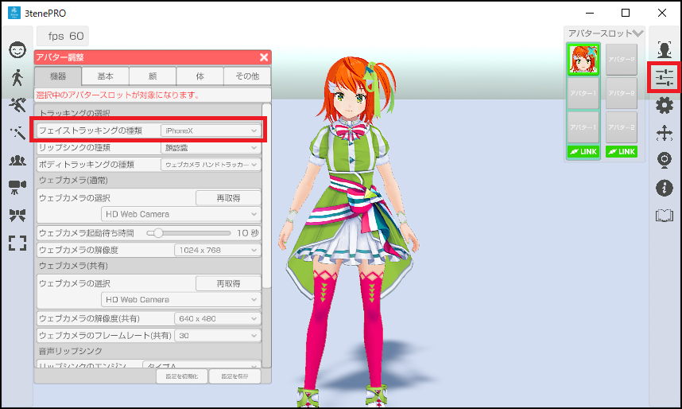Open the ウェブカメラの解像度 1024 x 768 dropdown
Image resolution: width=682 pixels, height=409 pixels.
(218, 250)
